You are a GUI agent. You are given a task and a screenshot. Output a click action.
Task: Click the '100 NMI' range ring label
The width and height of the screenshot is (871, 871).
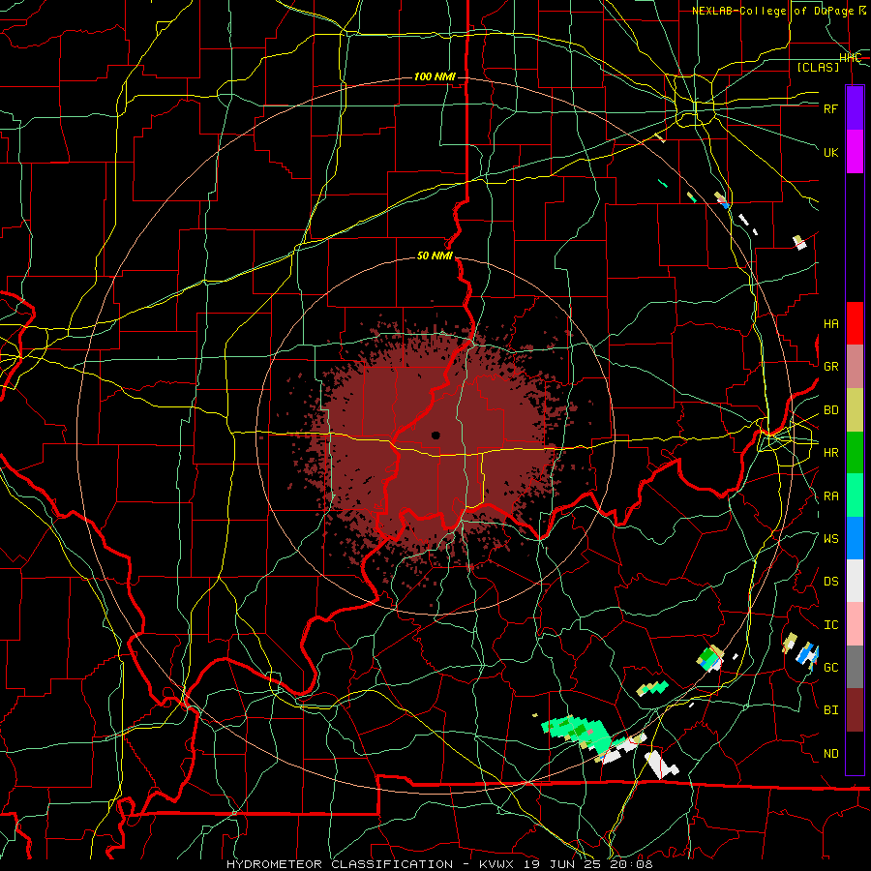pos(435,76)
